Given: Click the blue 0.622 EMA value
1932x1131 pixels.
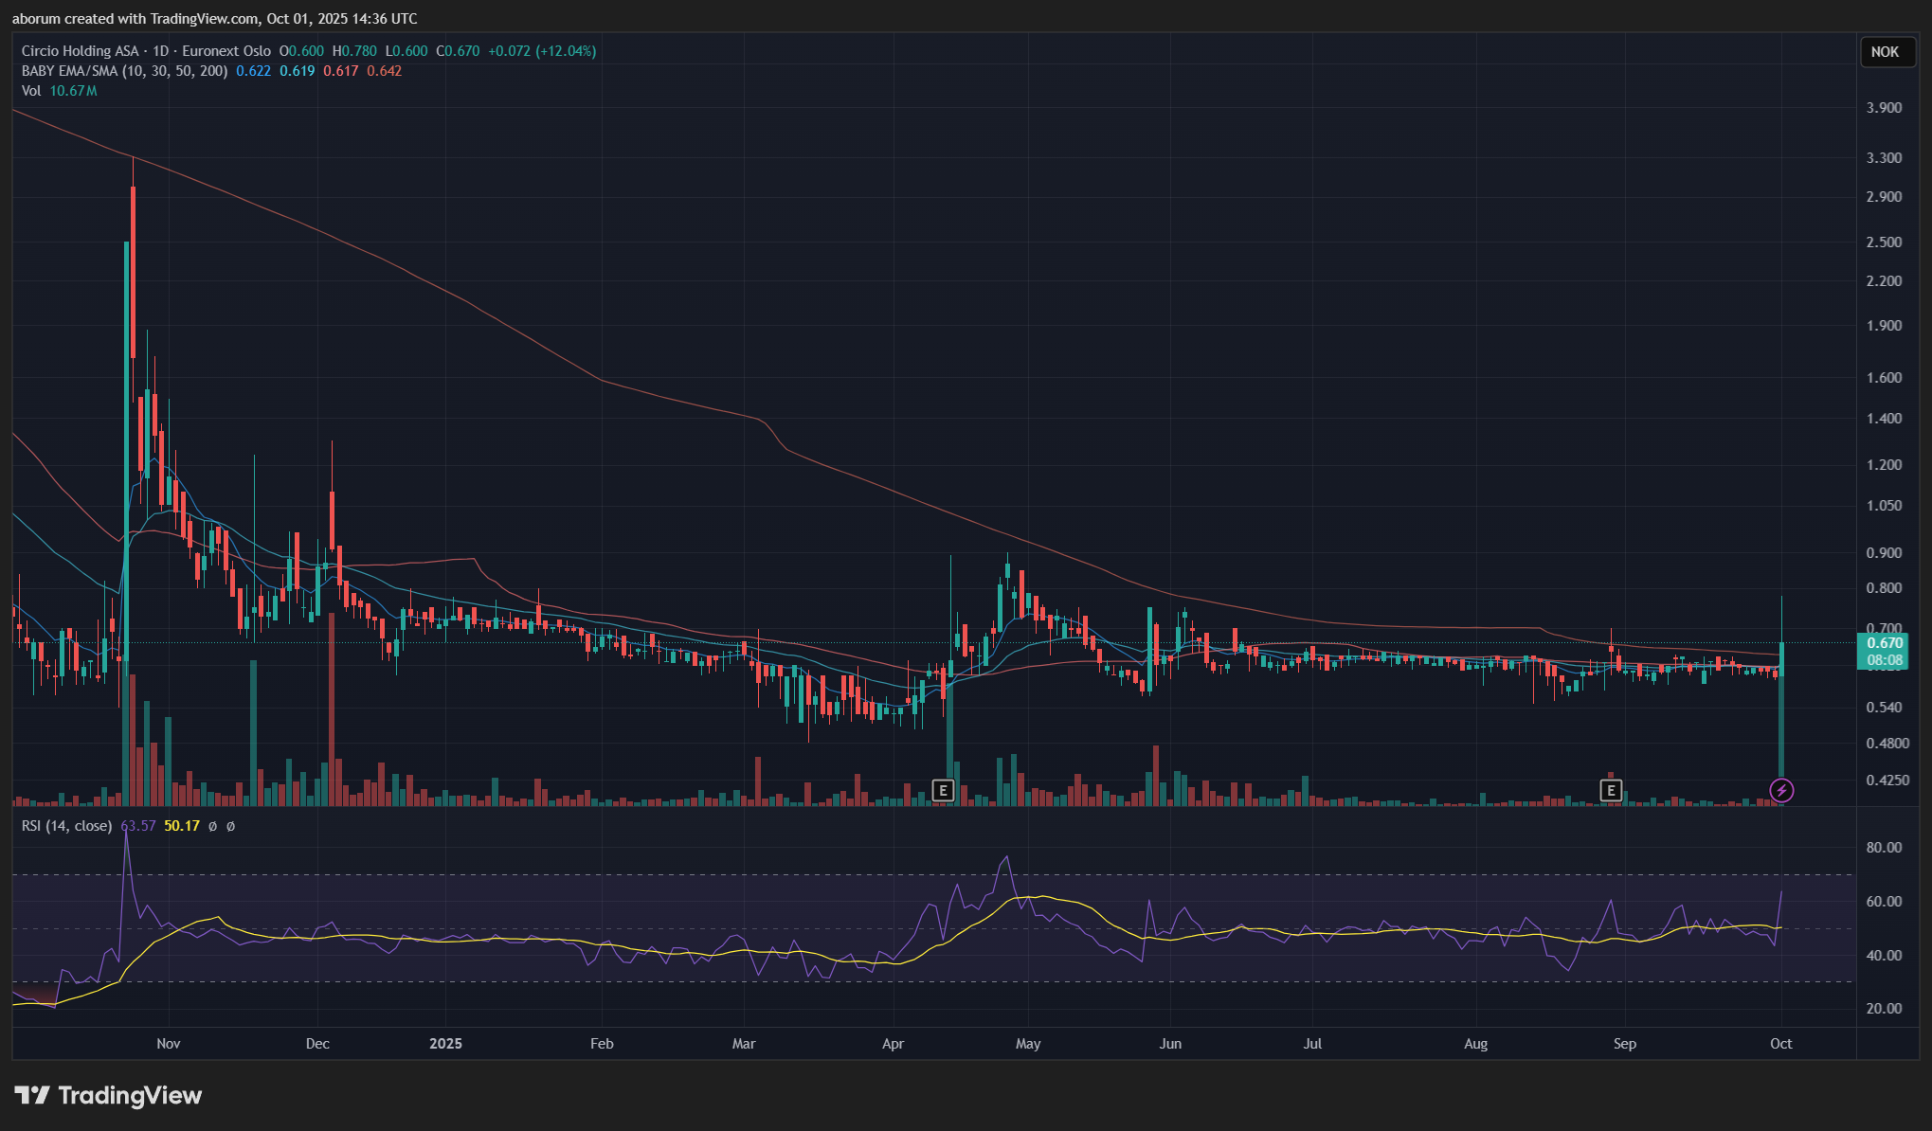Looking at the screenshot, I should point(253,71).
